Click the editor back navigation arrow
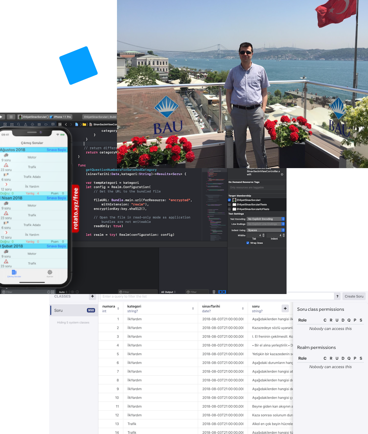This screenshot has width=368, height=434. click(66, 124)
